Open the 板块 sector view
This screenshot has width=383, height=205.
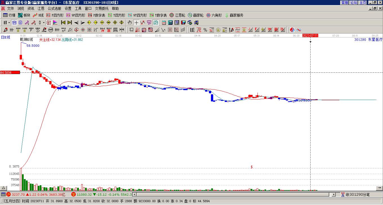(x=24, y=15)
